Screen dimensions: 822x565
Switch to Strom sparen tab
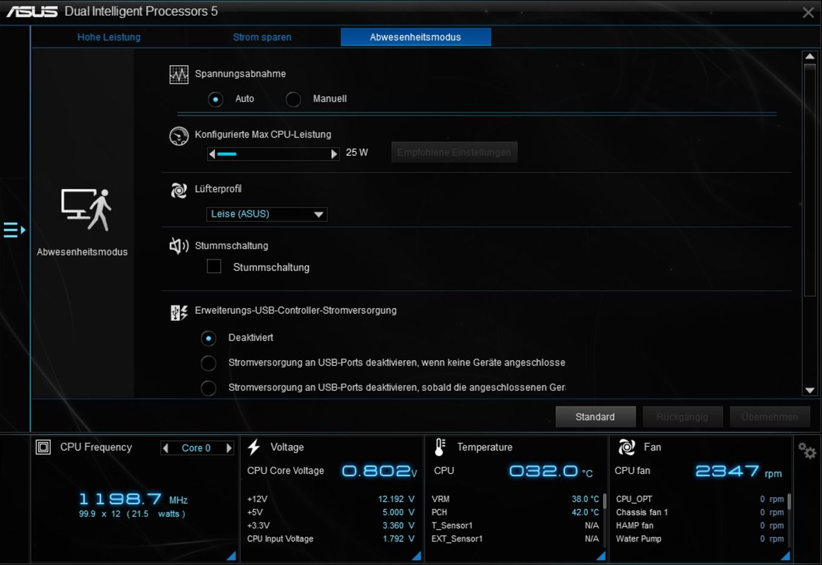click(262, 37)
